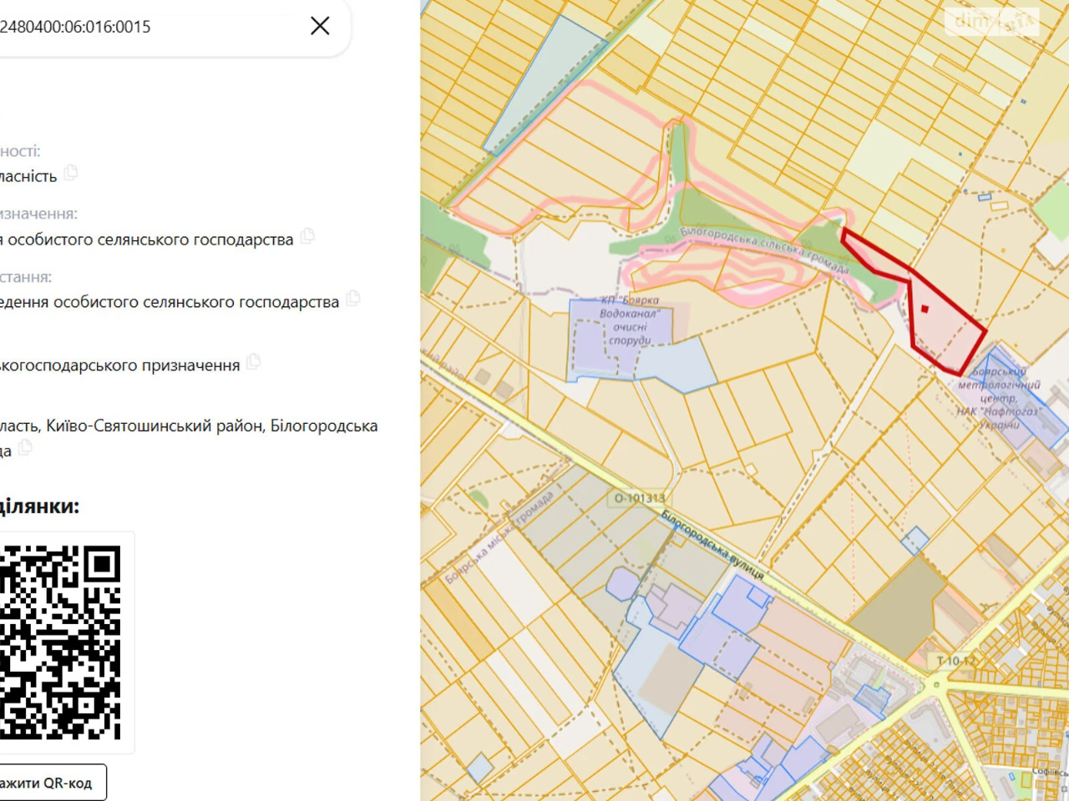Click the 'Білогородська вулиця' street label
The width and height of the screenshot is (1069, 801).
[712, 543]
